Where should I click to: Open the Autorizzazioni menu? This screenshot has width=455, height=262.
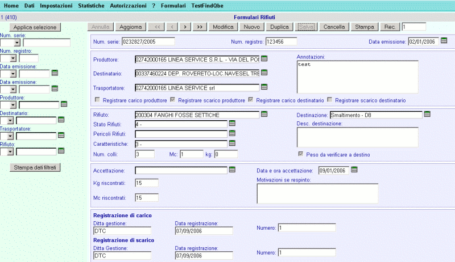[x=129, y=6]
